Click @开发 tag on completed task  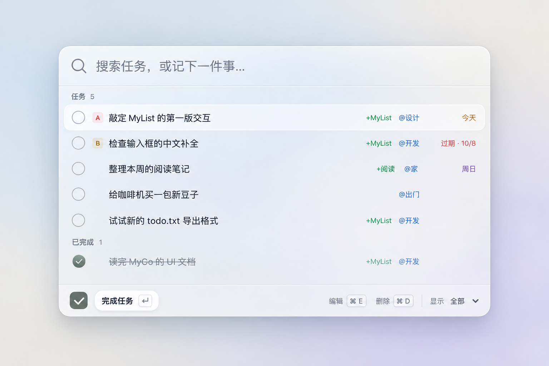[x=409, y=262]
